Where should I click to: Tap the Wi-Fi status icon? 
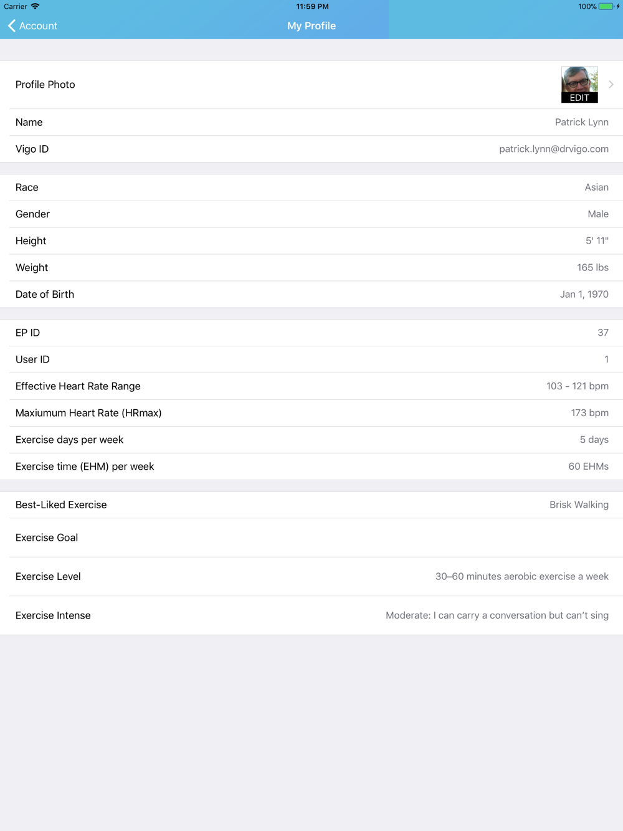[36, 6]
